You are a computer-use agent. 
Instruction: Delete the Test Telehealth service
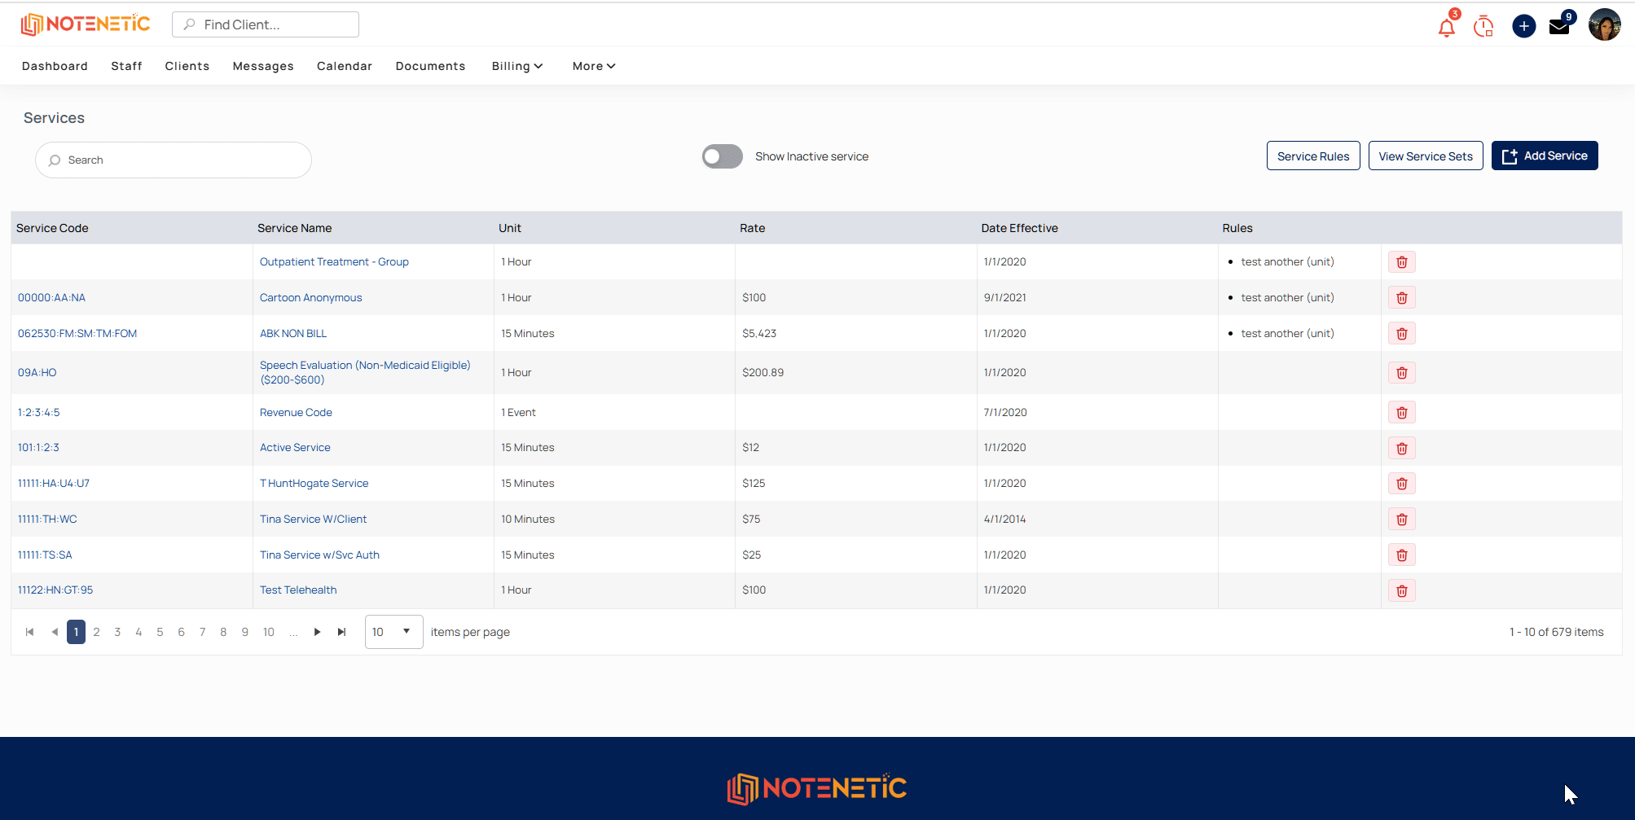click(1402, 591)
